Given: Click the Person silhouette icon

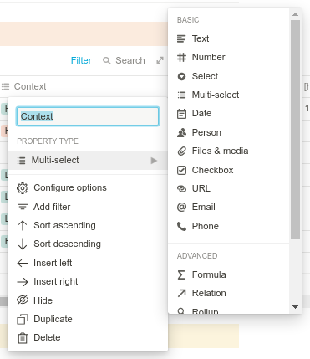Looking at the screenshot, I should click(x=181, y=132).
